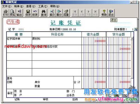Discard changes with 放弃 toolbar icon
140x104 pixels.
coord(35,13)
